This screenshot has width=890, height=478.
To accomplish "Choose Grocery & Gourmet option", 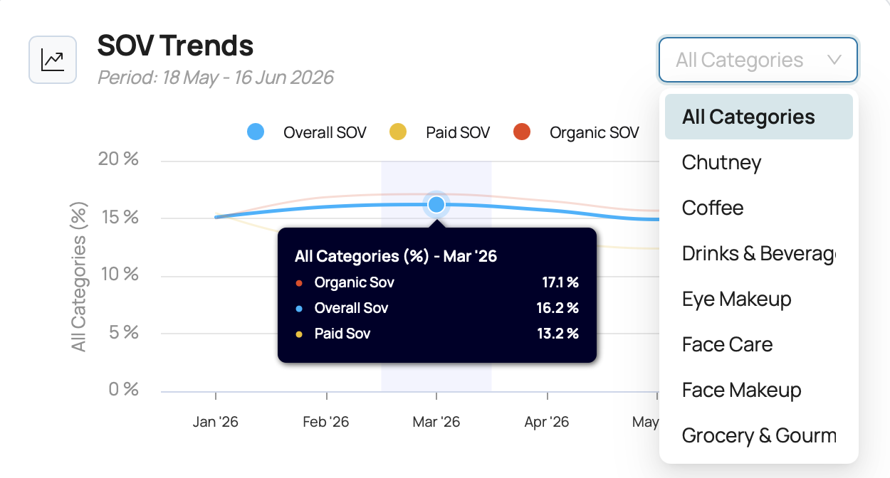I will (x=758, y=435).
